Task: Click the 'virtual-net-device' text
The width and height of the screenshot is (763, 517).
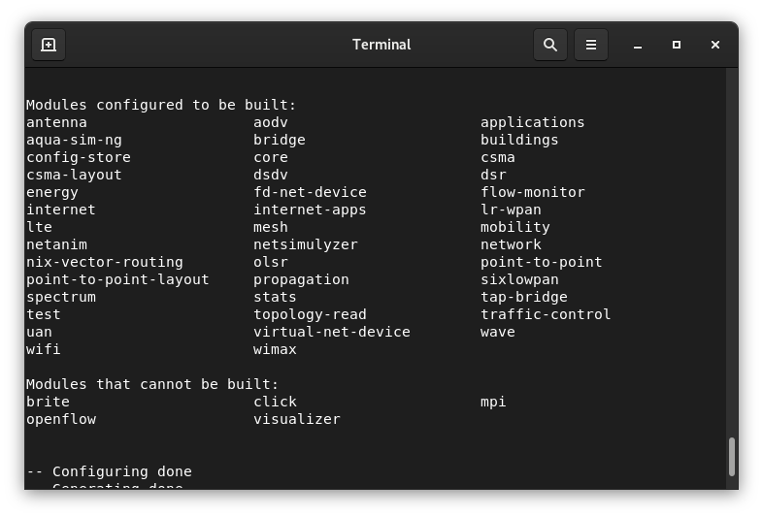Action: point(332,332)
